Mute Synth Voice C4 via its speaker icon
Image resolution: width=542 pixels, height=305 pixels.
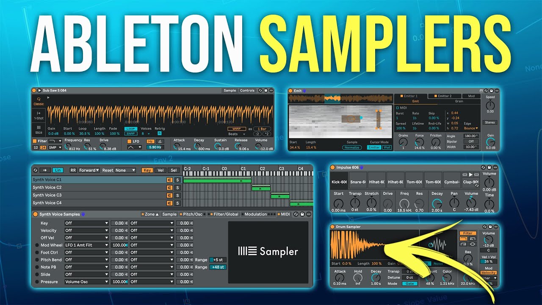pyautogui.click(x=169, y=203)
